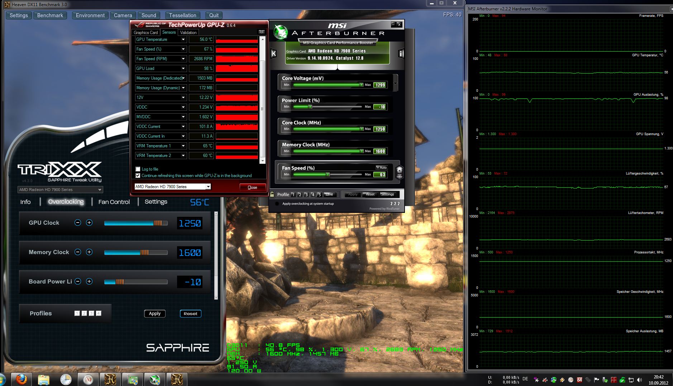This screenshot has height=386, width=673.
Task: Select TRIXX profile slot 2
Action: 84,313
